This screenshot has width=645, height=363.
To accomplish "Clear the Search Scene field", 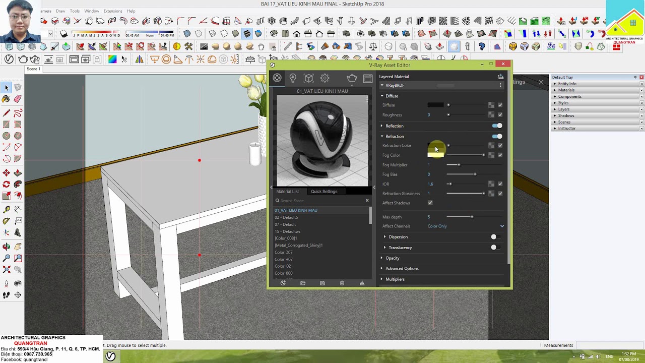I will (367, 201).
